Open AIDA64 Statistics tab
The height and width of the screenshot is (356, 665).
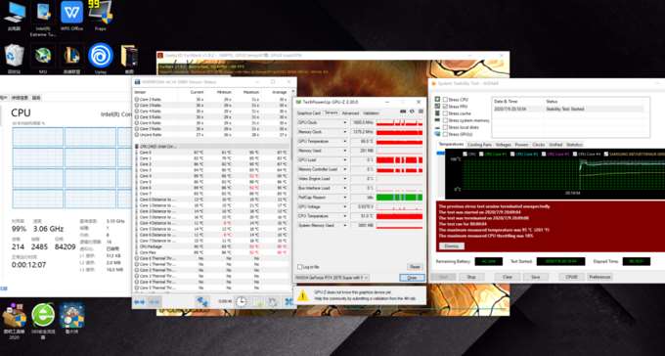click(574, 145)
